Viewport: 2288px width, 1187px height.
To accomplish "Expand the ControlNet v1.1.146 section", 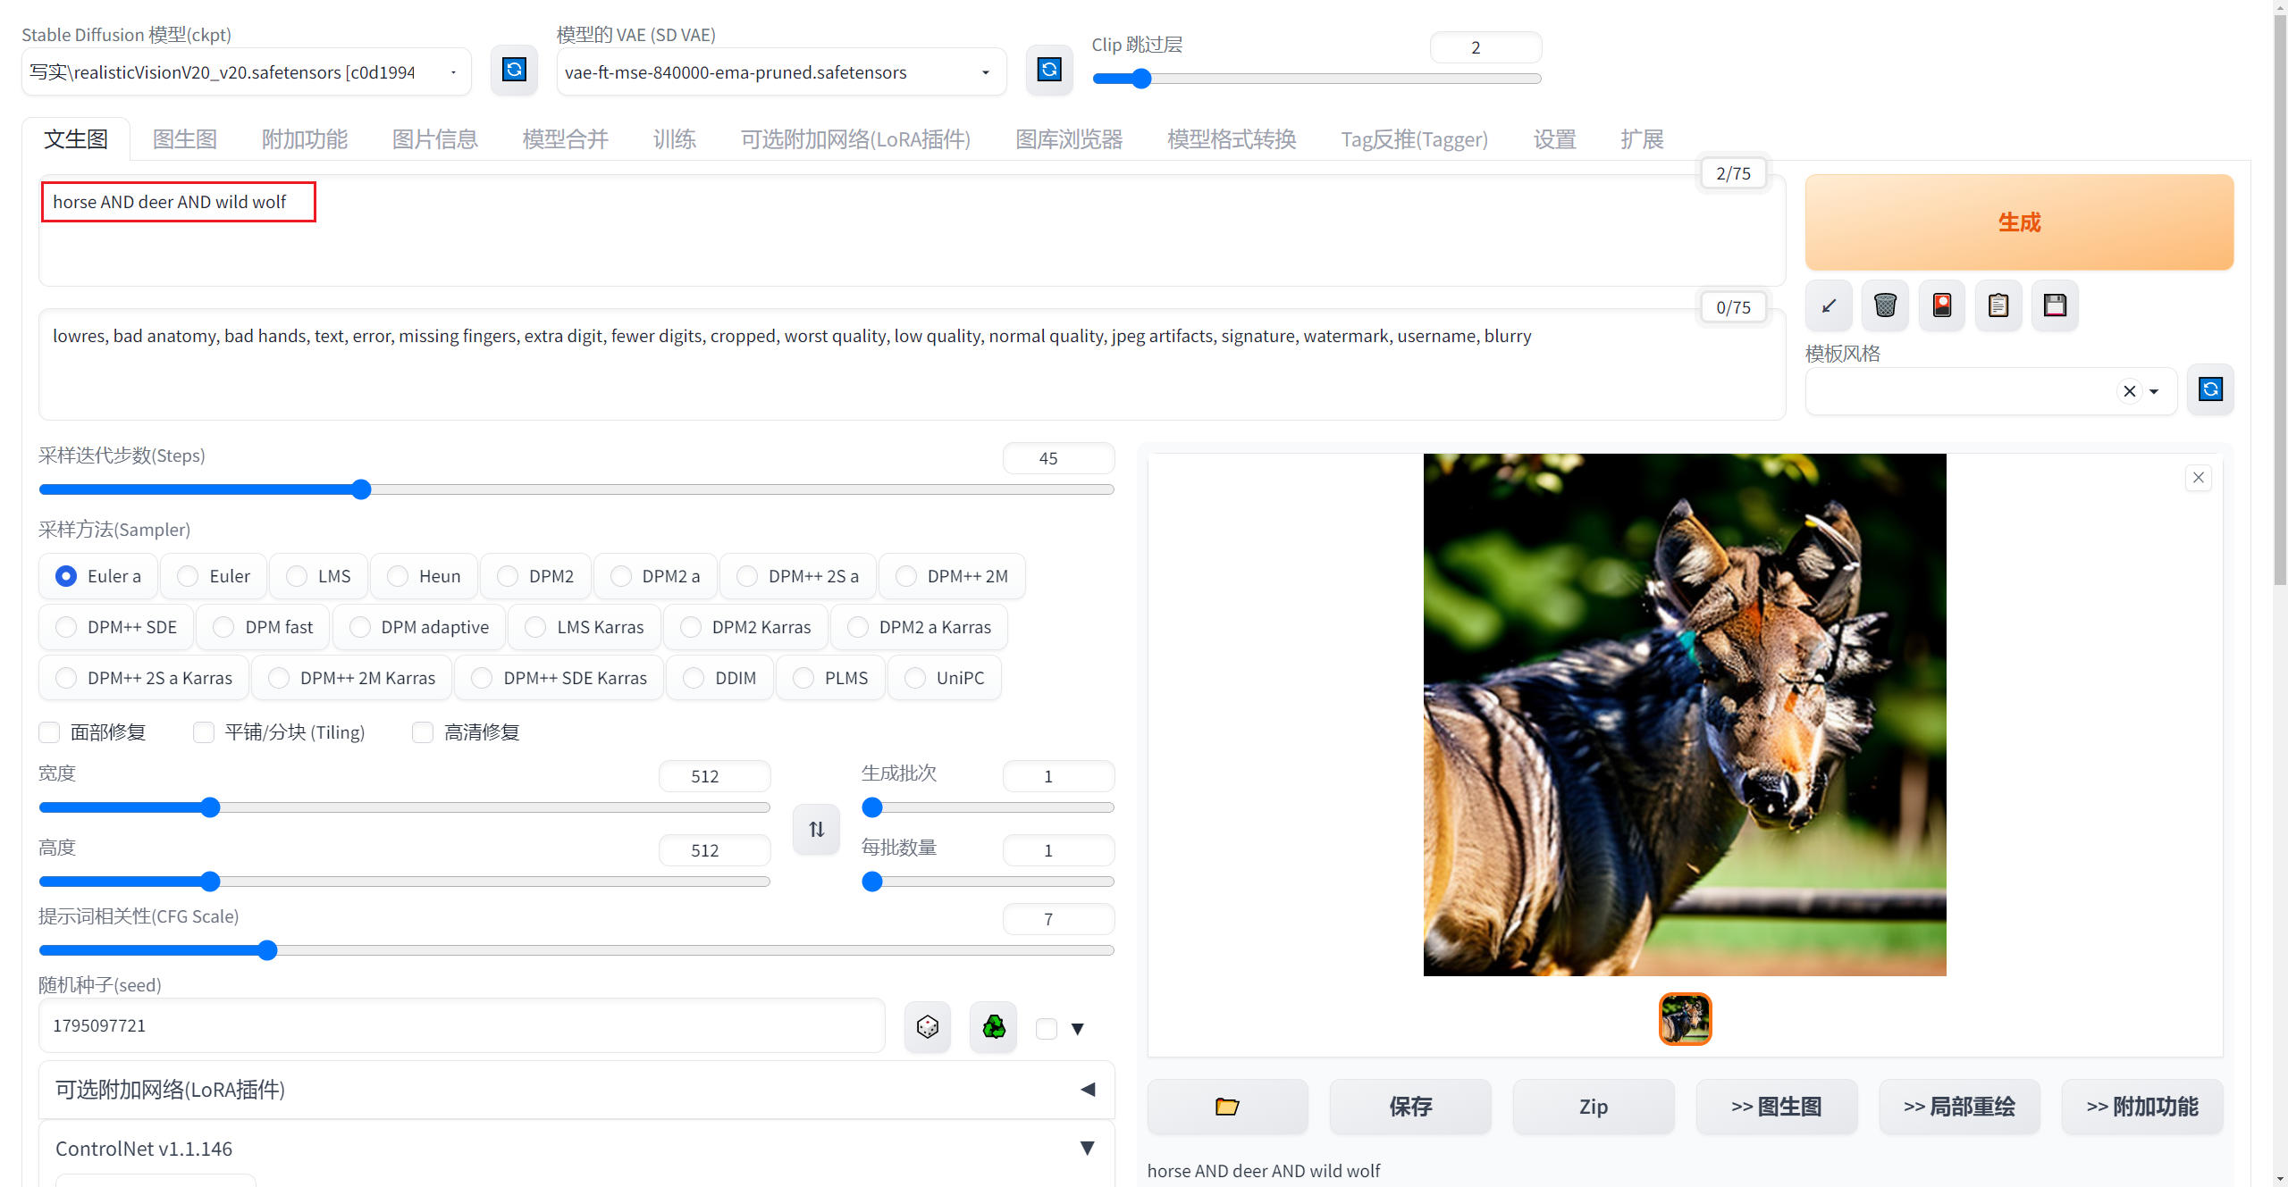I will pyautogui.click(x=1087, y=1149).
